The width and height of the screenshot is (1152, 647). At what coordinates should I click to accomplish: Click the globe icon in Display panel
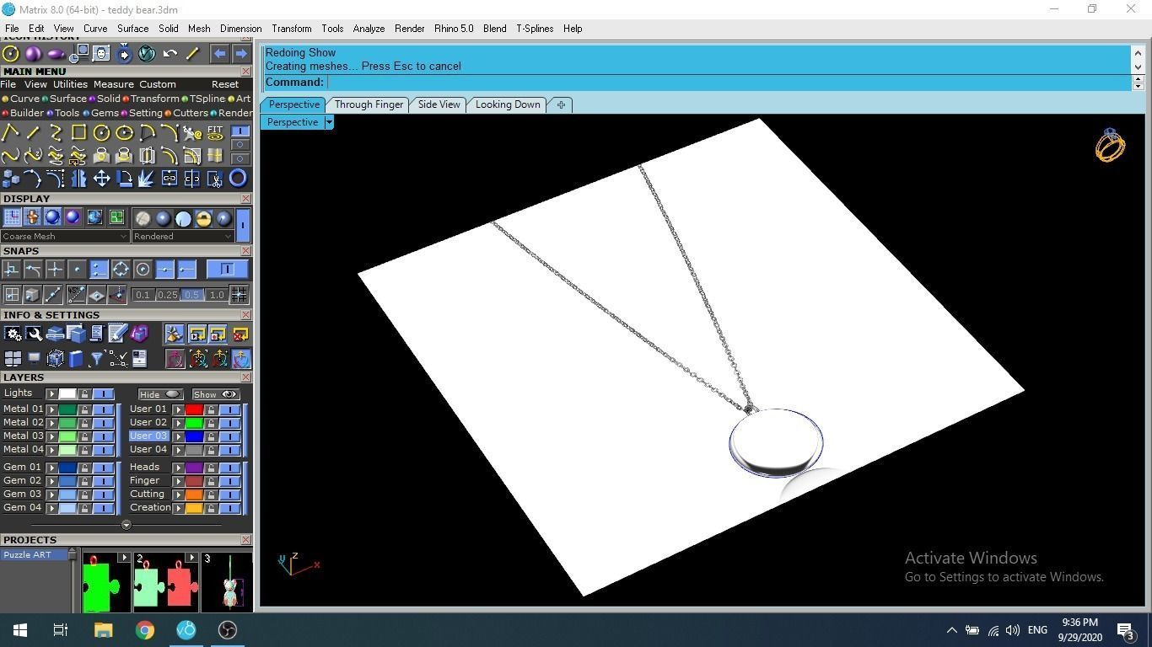click(x=94, y=217)
